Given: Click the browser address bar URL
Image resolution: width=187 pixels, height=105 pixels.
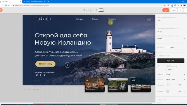Looking at the screenshot, I should click(32, 5).
